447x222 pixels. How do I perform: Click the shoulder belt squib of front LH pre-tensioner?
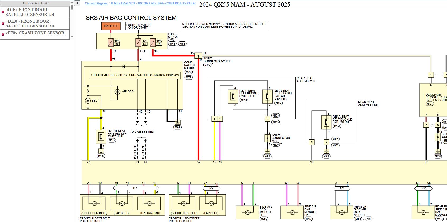point(94,204)
